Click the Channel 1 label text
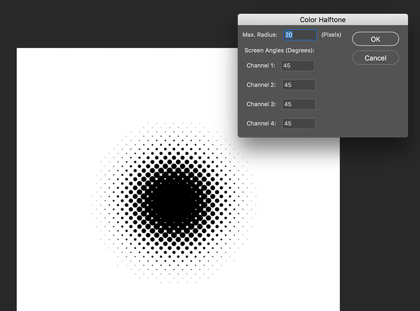This screenshot has width=420, height=311. [260, 66]
